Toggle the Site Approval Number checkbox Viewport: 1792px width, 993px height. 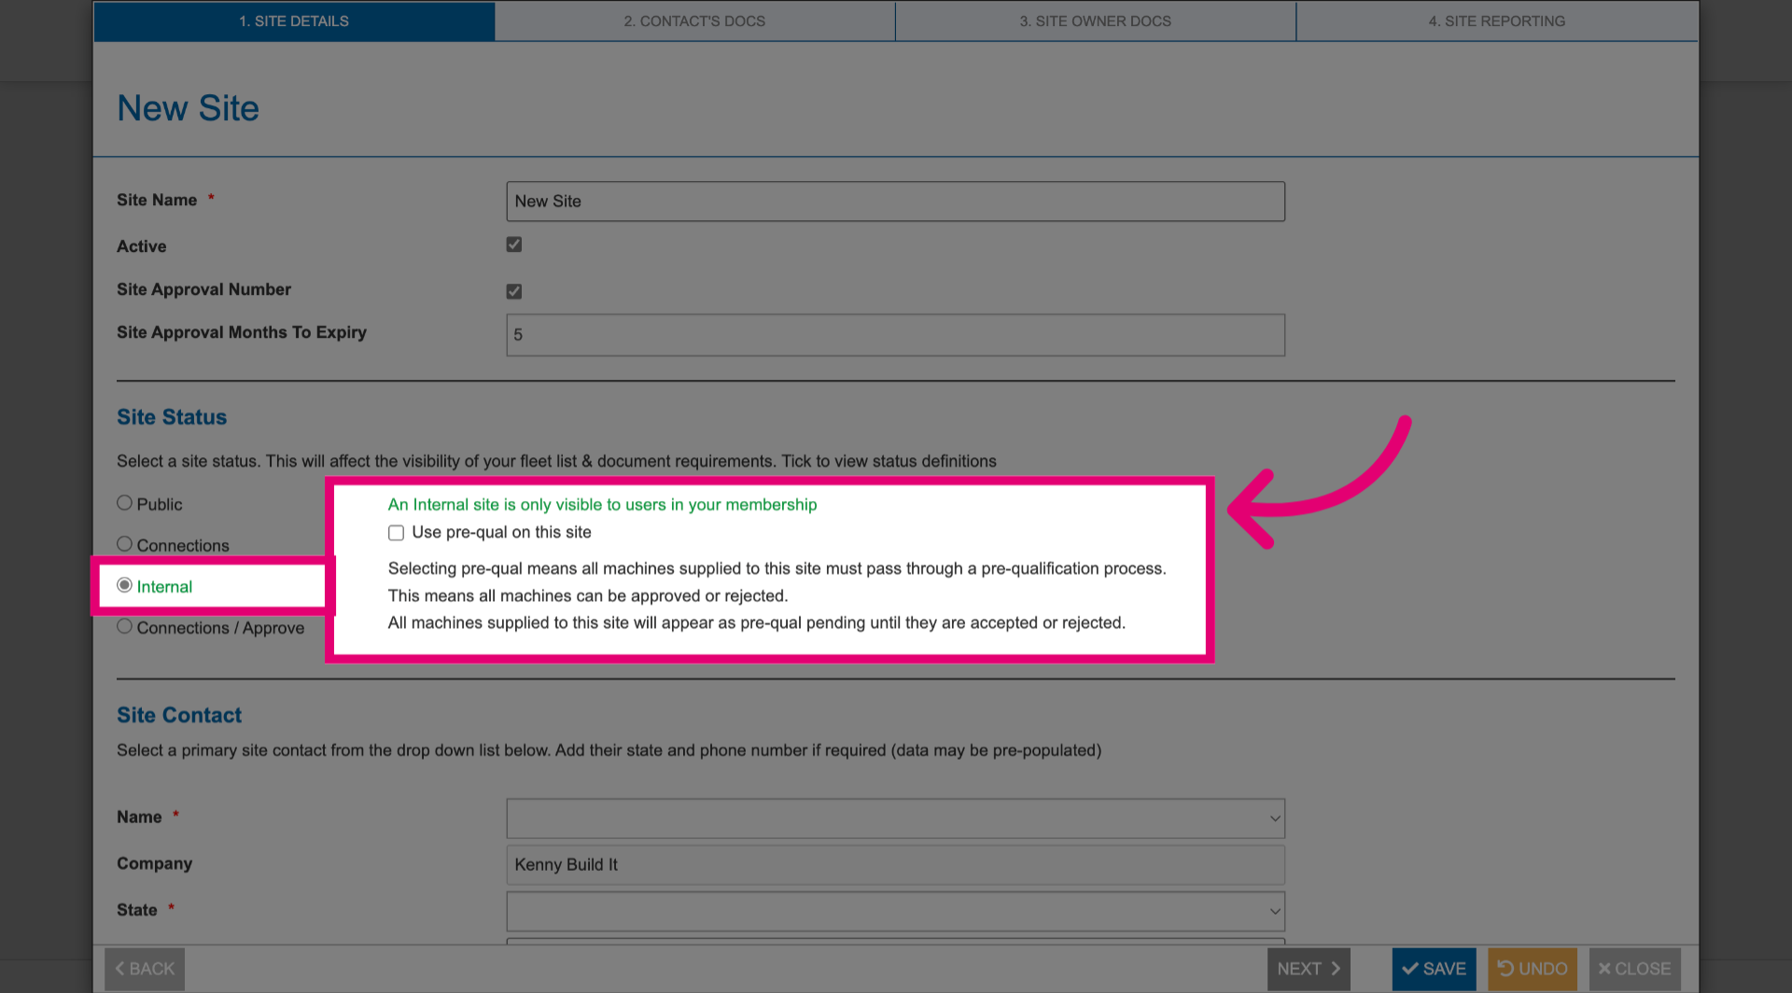pyautogui.click(x=514, y=291)
